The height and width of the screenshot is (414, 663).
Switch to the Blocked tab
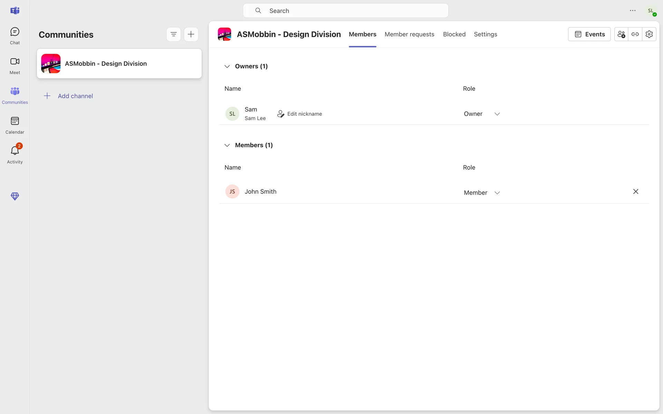[x=454, y=34]
